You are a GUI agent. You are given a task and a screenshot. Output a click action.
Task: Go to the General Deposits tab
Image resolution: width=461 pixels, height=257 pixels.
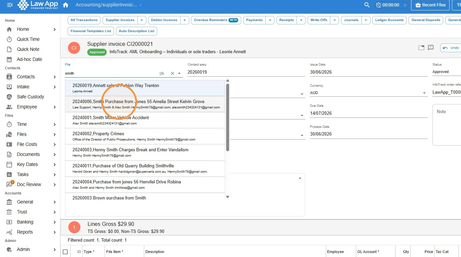coord(426,20)
